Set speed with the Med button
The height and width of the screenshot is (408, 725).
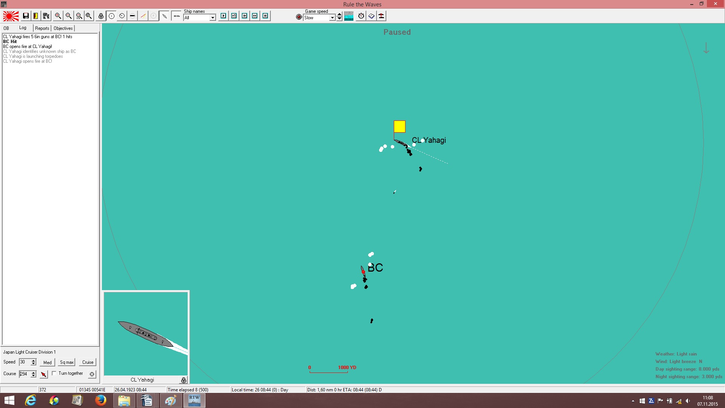pyautogui.click(x=48, y=362)
